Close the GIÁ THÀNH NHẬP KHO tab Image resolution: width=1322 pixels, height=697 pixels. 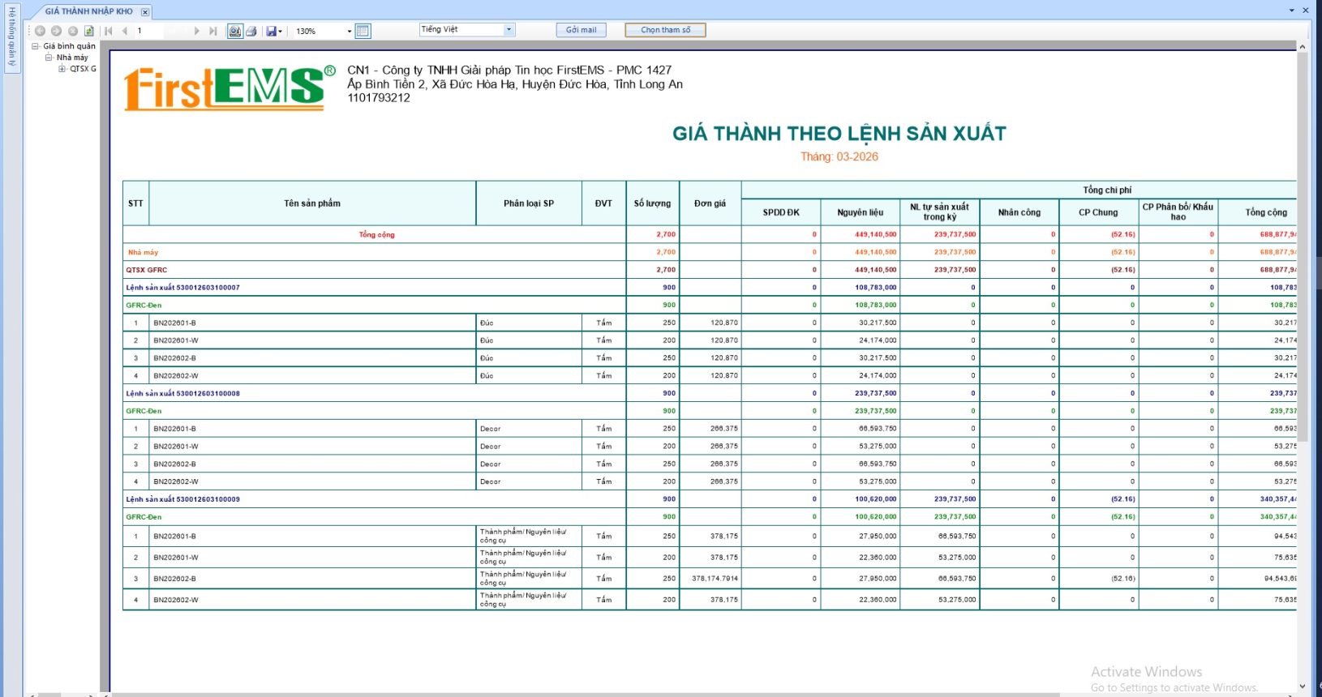pos(145,12)
